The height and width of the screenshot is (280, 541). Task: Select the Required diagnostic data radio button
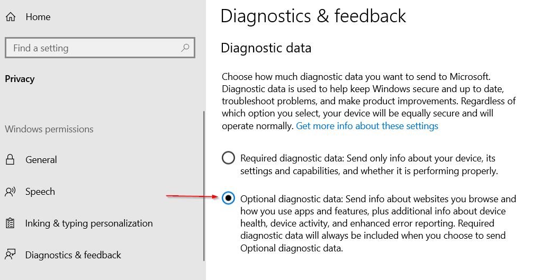(228, 158)
